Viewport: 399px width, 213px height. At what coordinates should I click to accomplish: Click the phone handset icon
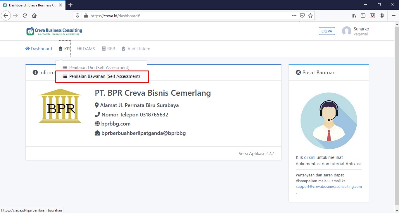97,115
